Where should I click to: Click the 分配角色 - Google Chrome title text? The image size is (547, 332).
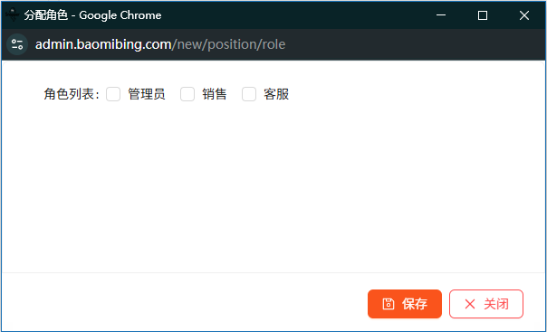coord(92,15)
